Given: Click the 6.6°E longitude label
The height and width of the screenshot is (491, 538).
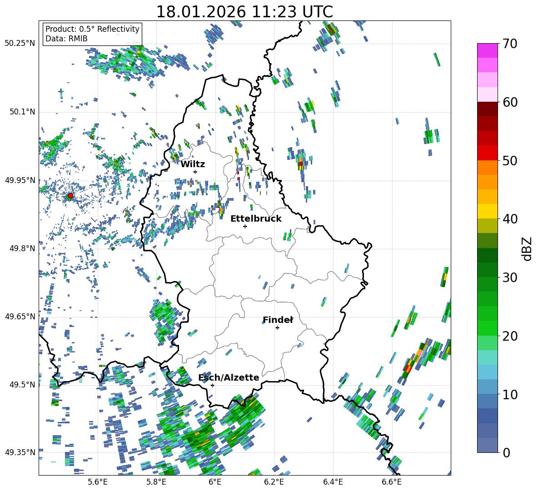Looking at the screenshot, I should (392, 482).
